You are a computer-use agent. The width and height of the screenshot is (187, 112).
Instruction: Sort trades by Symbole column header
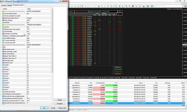77,83
